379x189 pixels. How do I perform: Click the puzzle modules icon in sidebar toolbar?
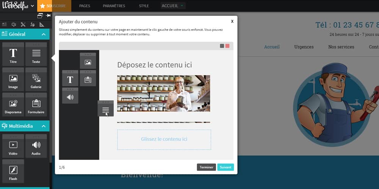(32, 24)
